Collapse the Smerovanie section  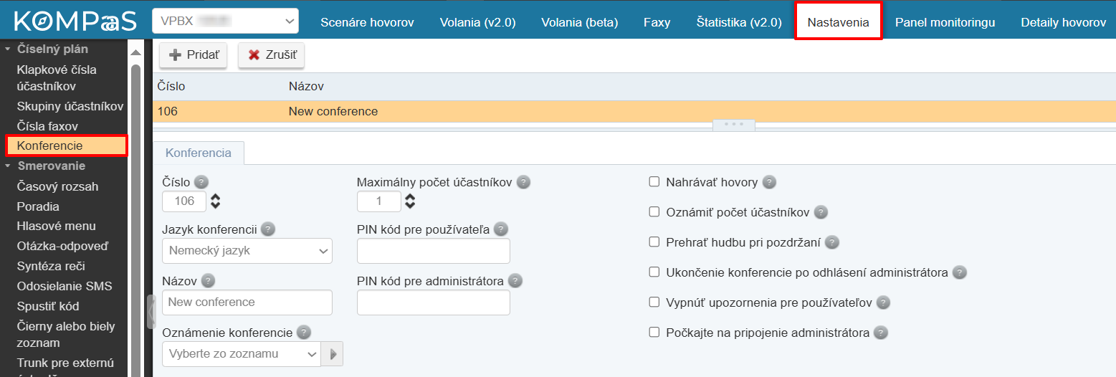(x=9, y=166)
